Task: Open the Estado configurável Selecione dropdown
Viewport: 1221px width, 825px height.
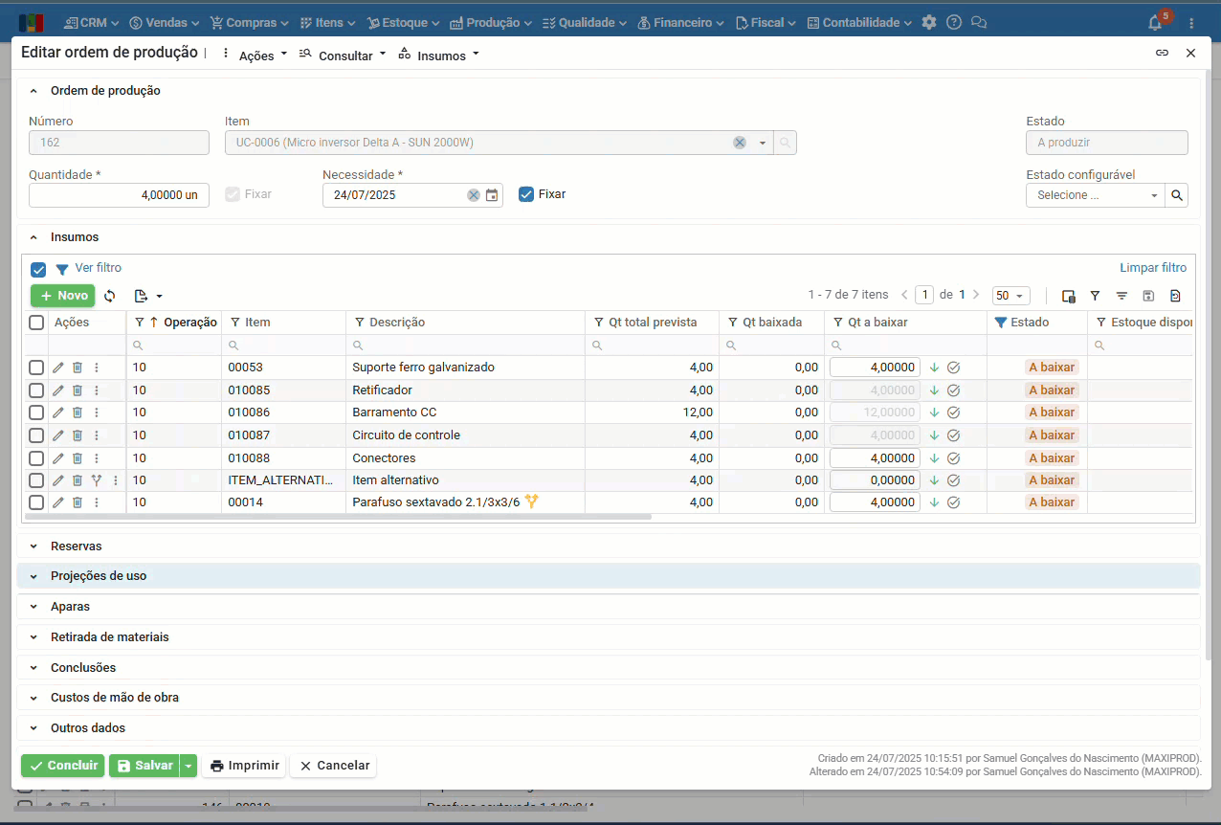Action: [1096, 195]
